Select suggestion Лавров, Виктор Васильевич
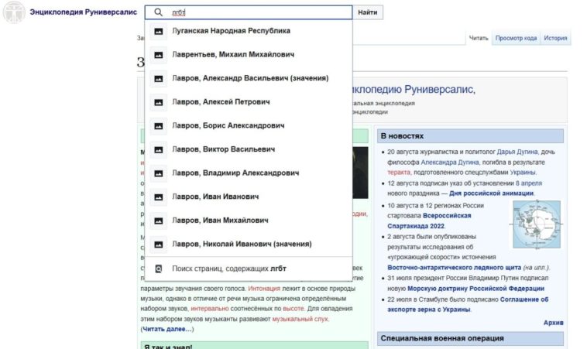Viewport: 587px width, 349px height. (x=223, y=149)
